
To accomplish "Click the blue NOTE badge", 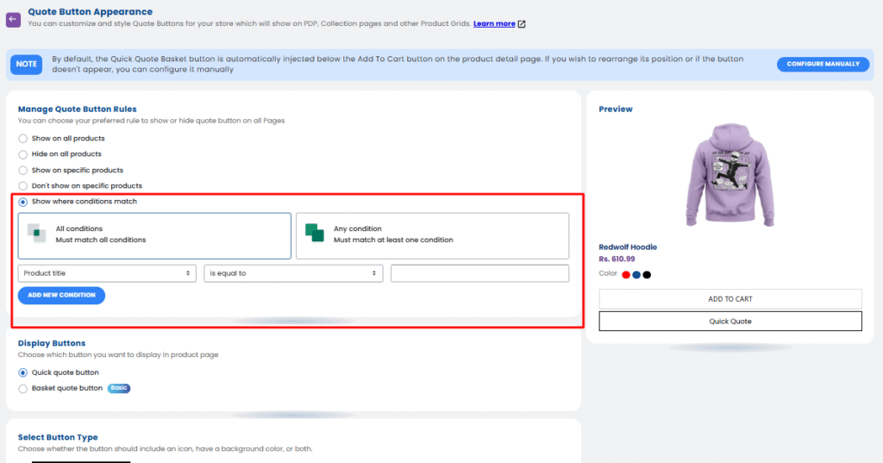I will coord(27,64).
